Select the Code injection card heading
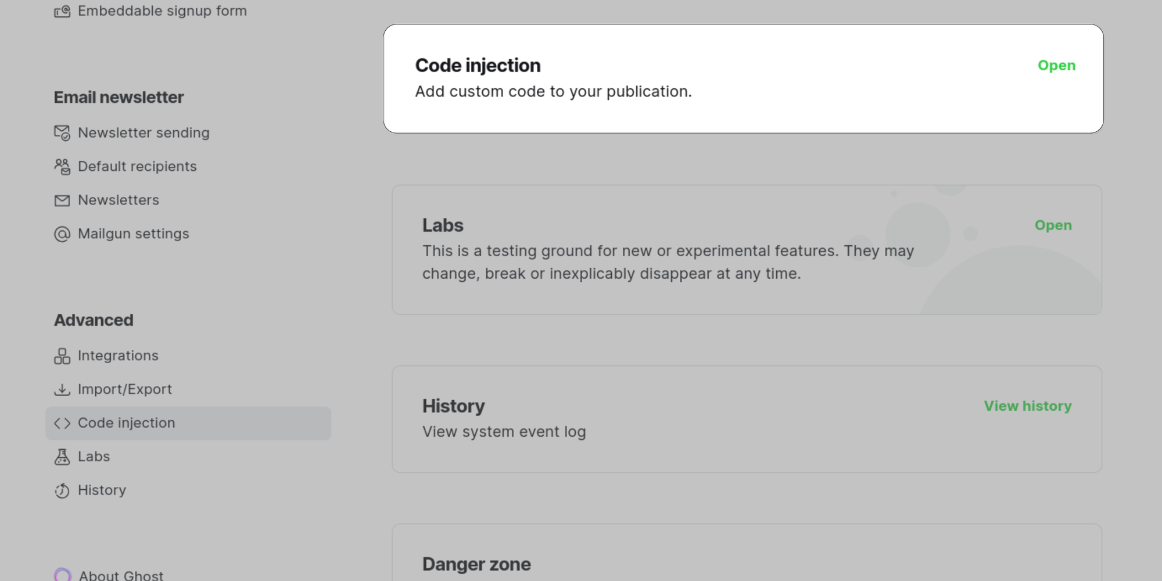This screenshot has height=581, width=1162. (478, 66)
